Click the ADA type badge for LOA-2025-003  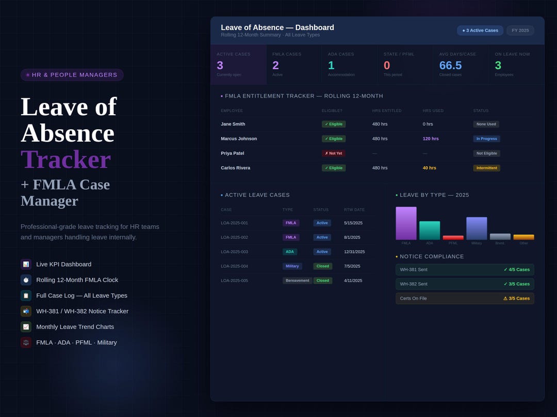click(289, 252)
